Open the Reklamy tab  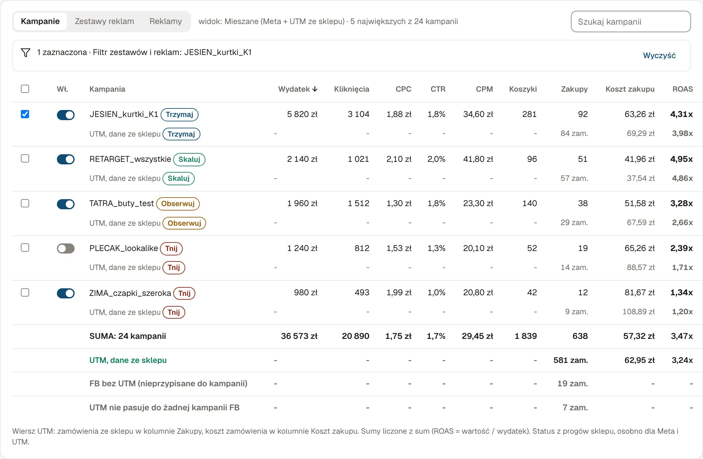tap(166, 21)
